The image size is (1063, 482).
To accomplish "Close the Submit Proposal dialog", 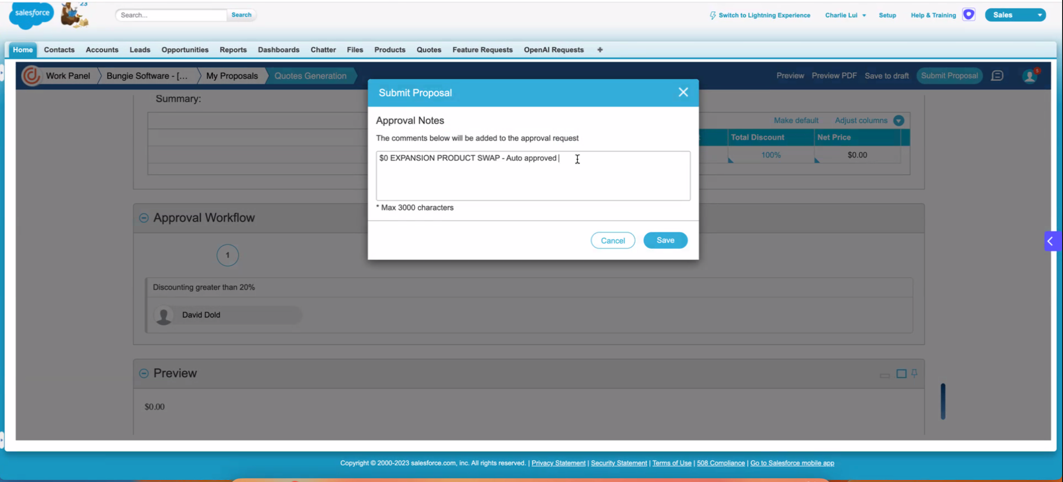I will [x=683, y=92].
